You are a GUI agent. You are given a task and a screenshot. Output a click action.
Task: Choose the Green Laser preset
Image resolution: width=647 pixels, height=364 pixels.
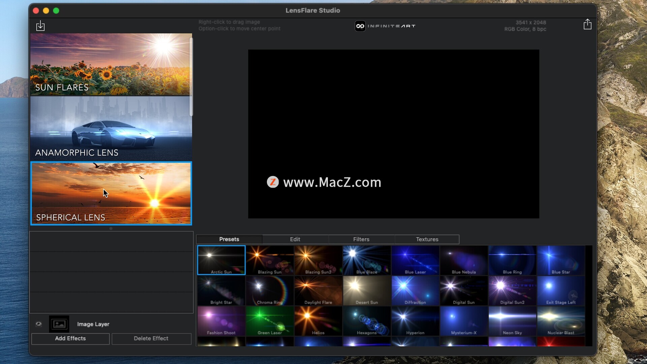[270, 321]
